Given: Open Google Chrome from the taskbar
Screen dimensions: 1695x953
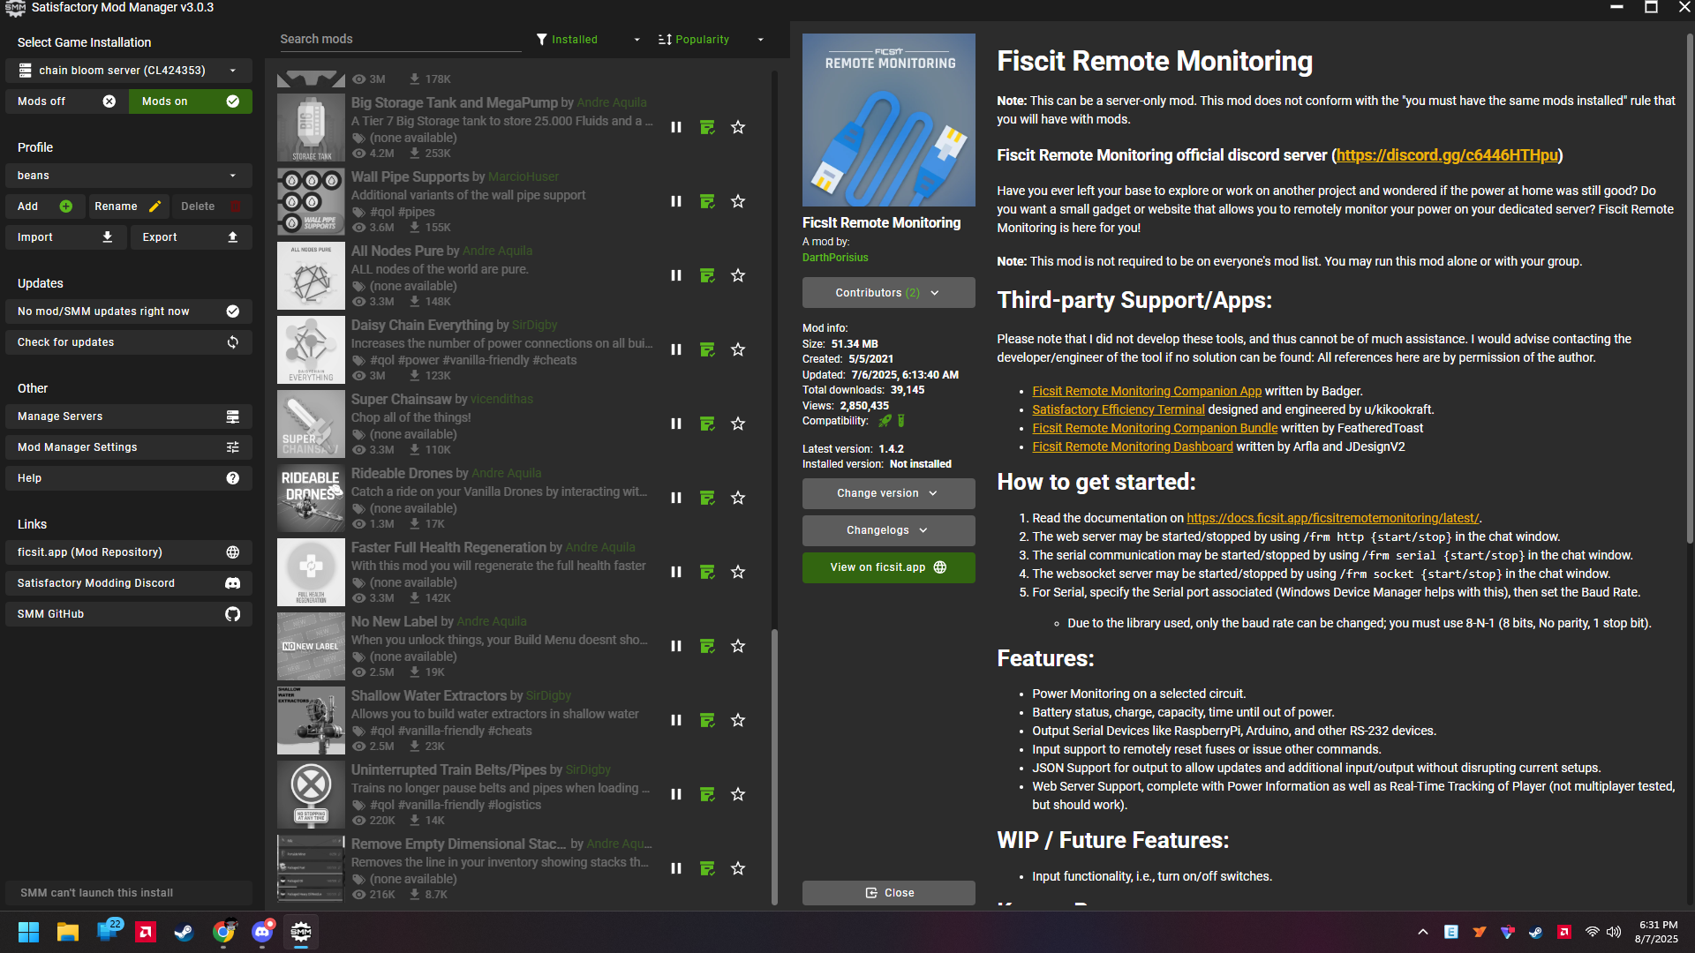Looking at the screenshot, I should point(223,932).
